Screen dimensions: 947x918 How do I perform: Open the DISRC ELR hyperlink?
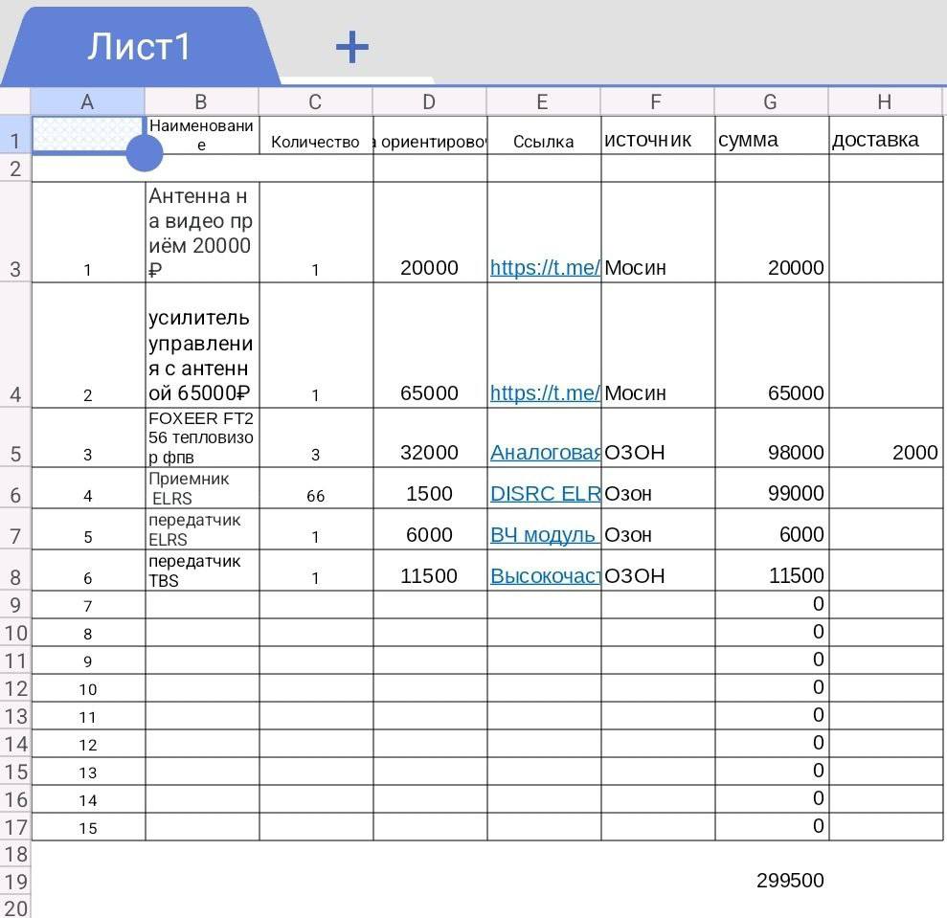[546, 493]
